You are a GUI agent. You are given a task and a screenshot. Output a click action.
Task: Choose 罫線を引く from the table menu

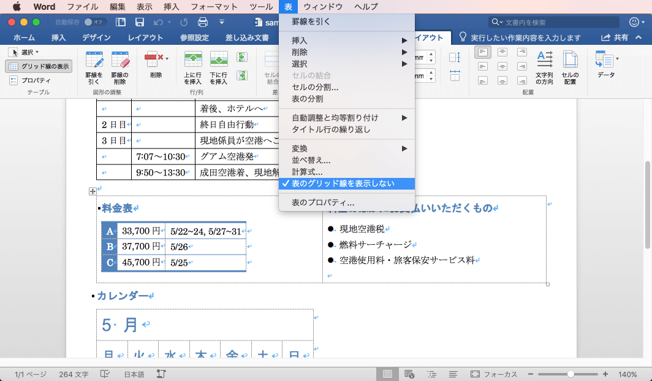click(347, 21)
